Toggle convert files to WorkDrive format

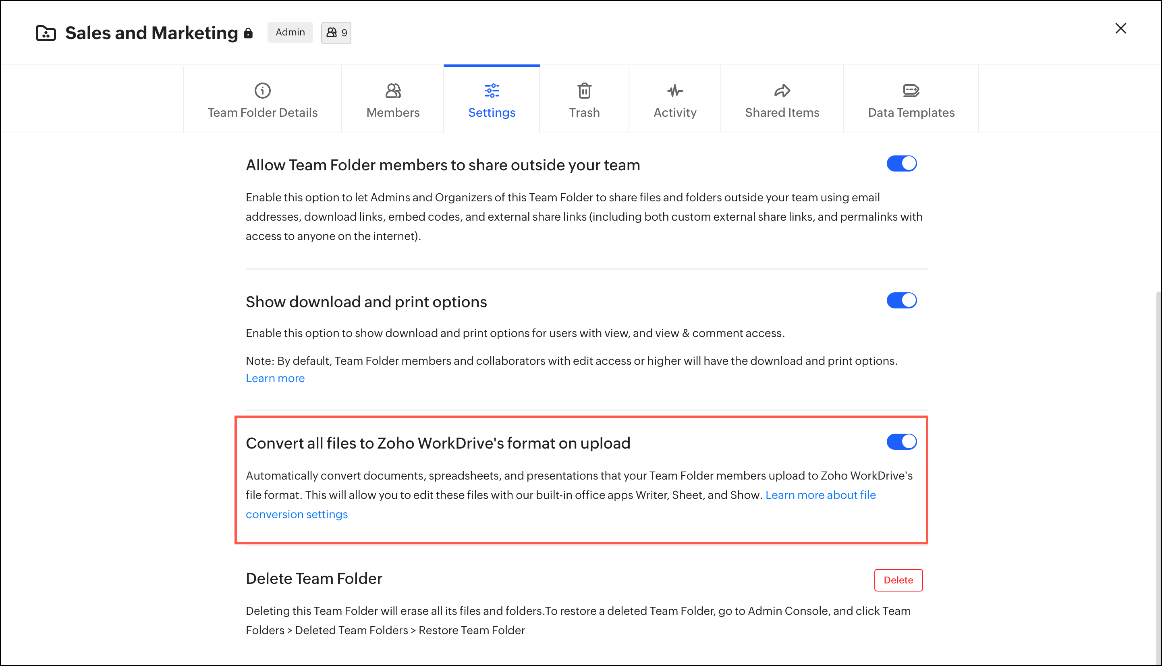901,442
